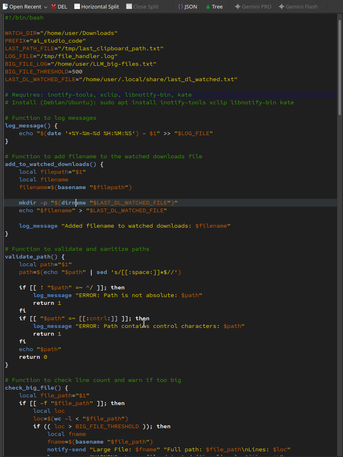Screen dimensions: 343x457
Task: Click '# Function to validate and sanitize paths'
Action: click(77, 249)
